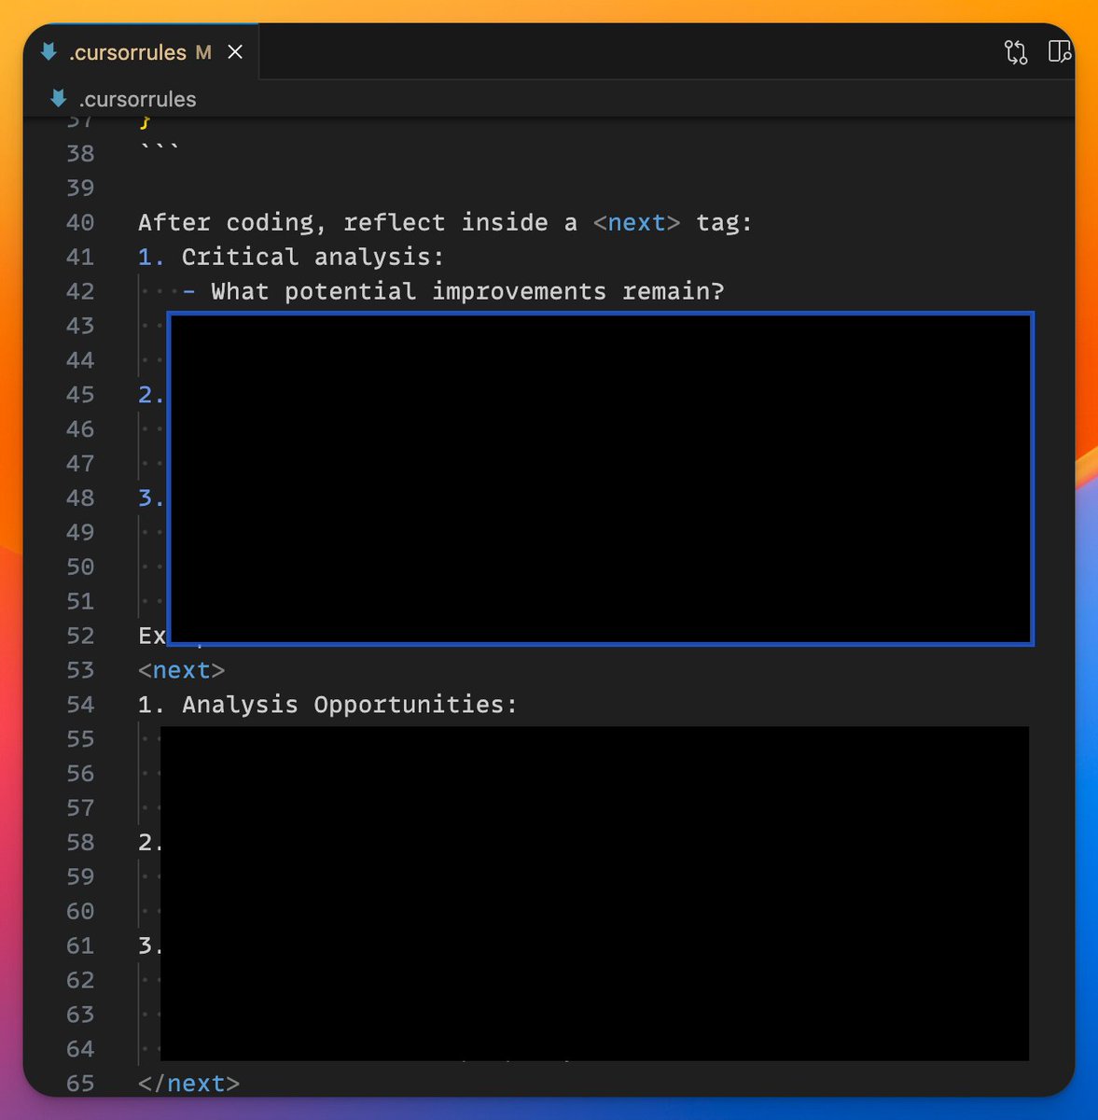Click line number 52 in gutter

[80, 636]
